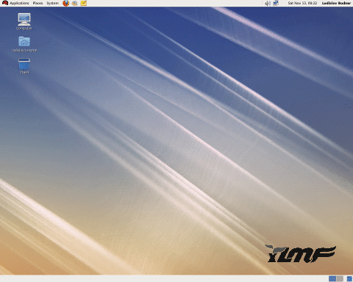This screenshot has width=353, height=282.
Task: Switch to the second gray workspace
Action: tap(340, 278)
